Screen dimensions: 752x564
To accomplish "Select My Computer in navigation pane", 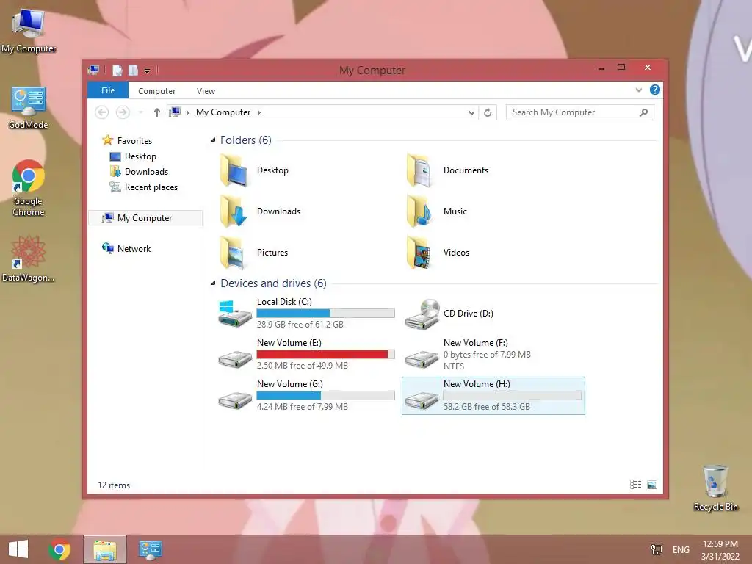I will pos(145,217).
